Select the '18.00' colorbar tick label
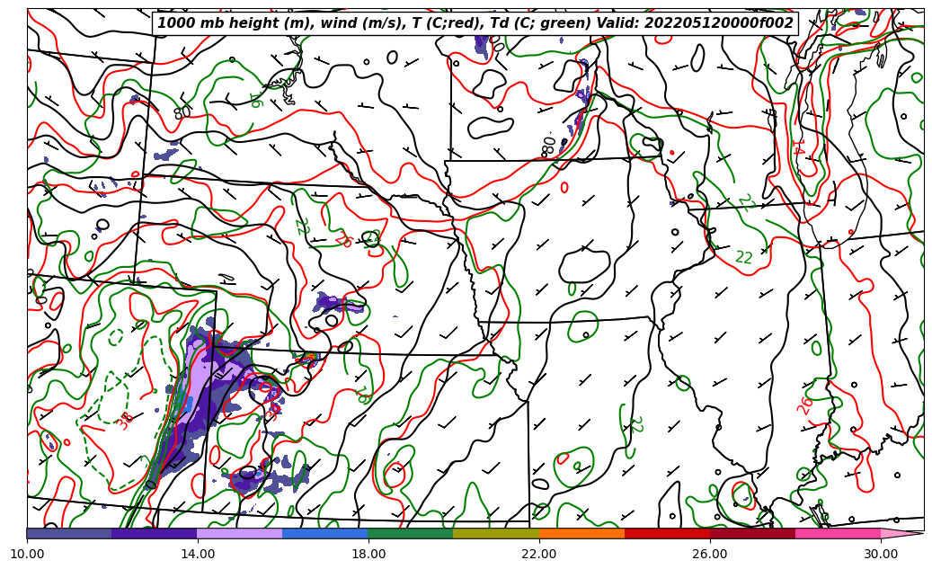This screenshot has height=569, width=932. (368, 554)
